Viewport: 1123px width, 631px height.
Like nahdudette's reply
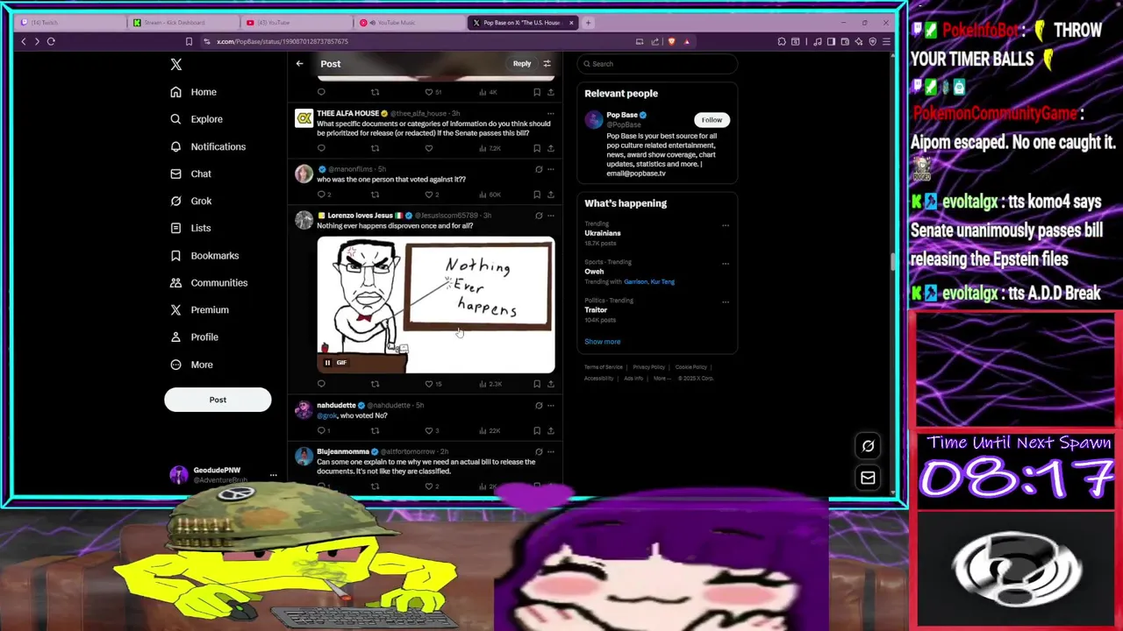pyautogui.click(x=431, y=430)
